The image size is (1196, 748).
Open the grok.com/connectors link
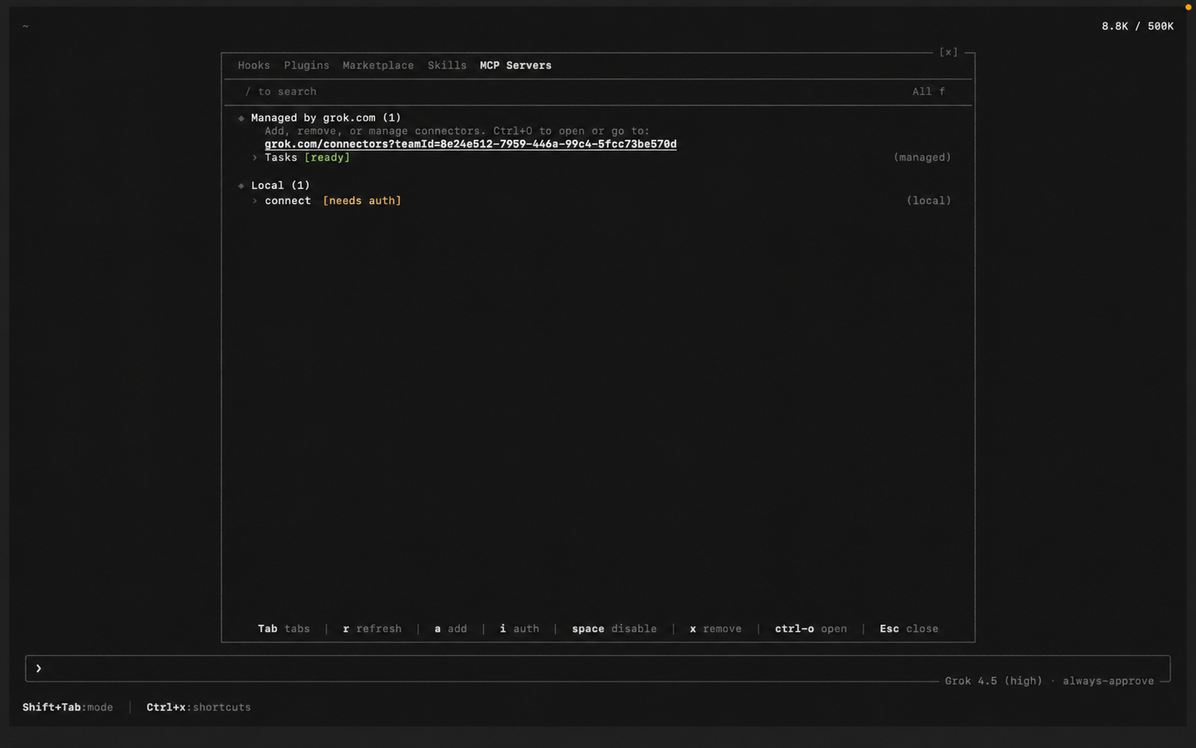coord(471,144)
